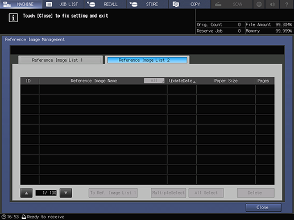294x220 pixels.
Task: Toggle MultipleSelect mode
Action: point(168,193)
